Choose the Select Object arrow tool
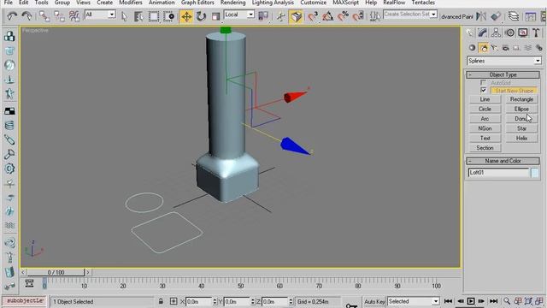The width and height of the screenshot is (547, 308). coord(124,16)
